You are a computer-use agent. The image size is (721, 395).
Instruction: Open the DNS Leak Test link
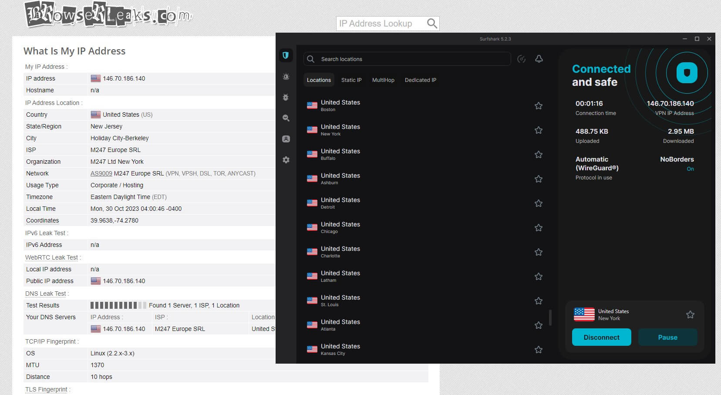[46, 294]
